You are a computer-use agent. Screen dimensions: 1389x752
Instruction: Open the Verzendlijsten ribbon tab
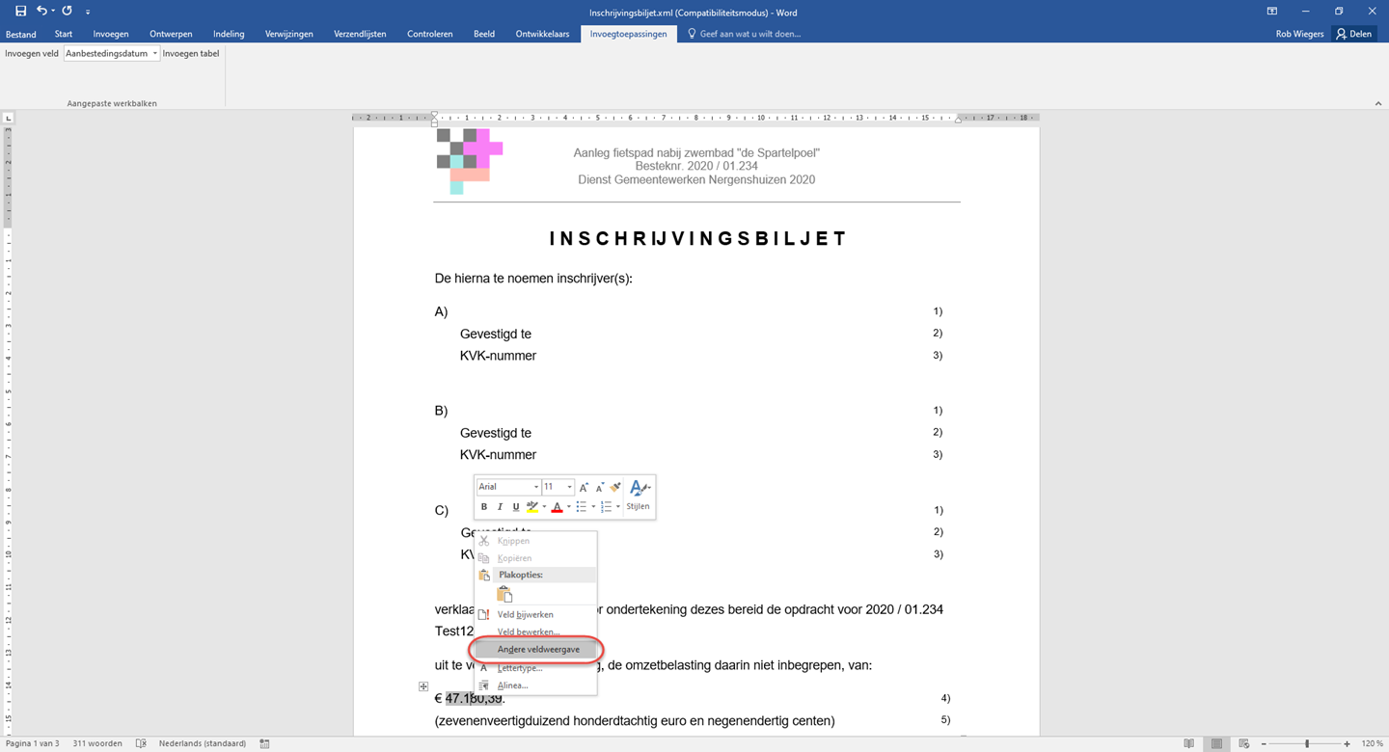(x=360, y=34)
